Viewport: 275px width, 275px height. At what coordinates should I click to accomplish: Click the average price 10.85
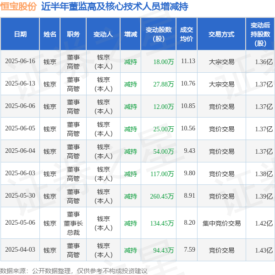188,106
